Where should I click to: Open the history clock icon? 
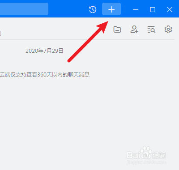pyautogui.click(x=93, y=9)
